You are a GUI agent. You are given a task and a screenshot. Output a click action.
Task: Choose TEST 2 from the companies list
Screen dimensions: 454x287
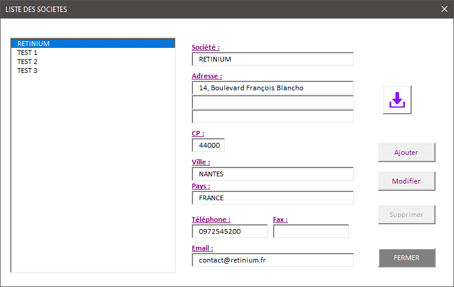27,62
